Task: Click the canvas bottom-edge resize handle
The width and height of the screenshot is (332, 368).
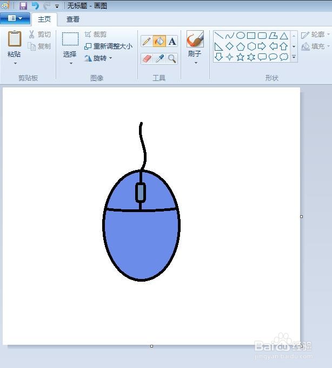Action: click(151, 346)
